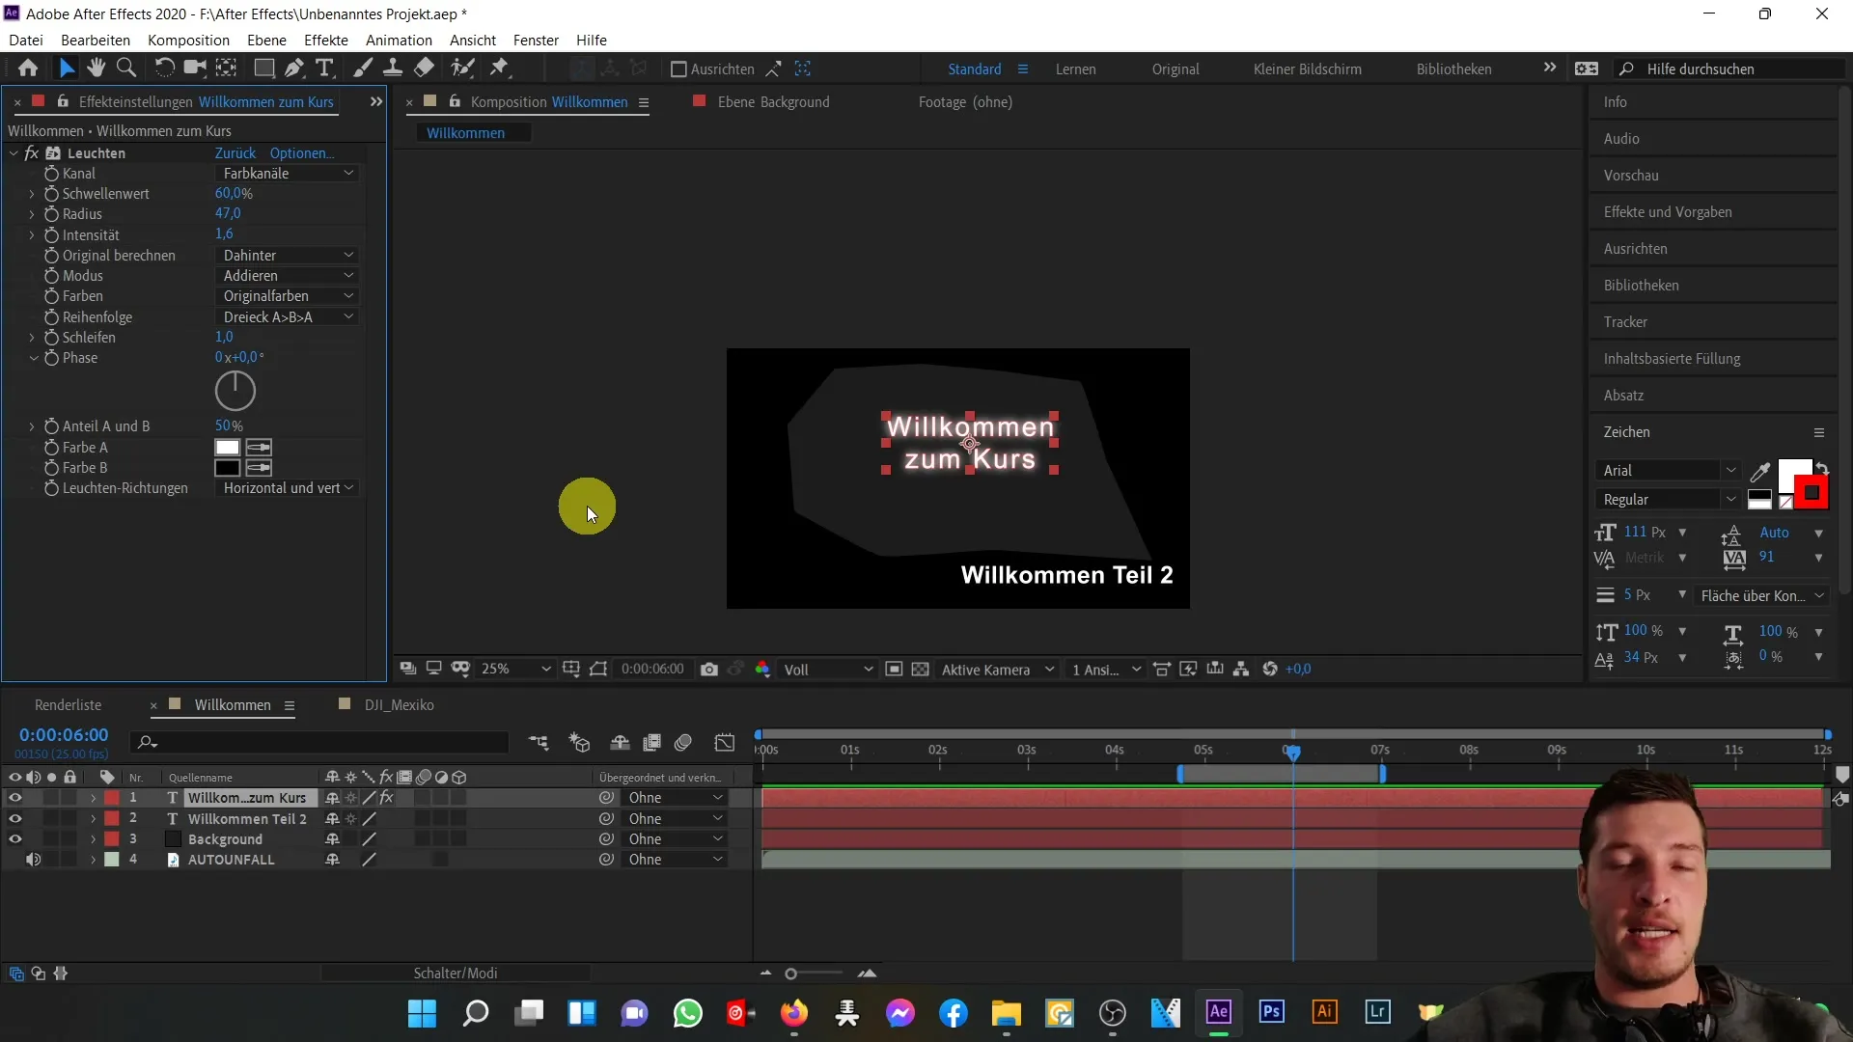Click the Rotationspinsel tool icon
1853x1042 pixels.
point(464,68)
